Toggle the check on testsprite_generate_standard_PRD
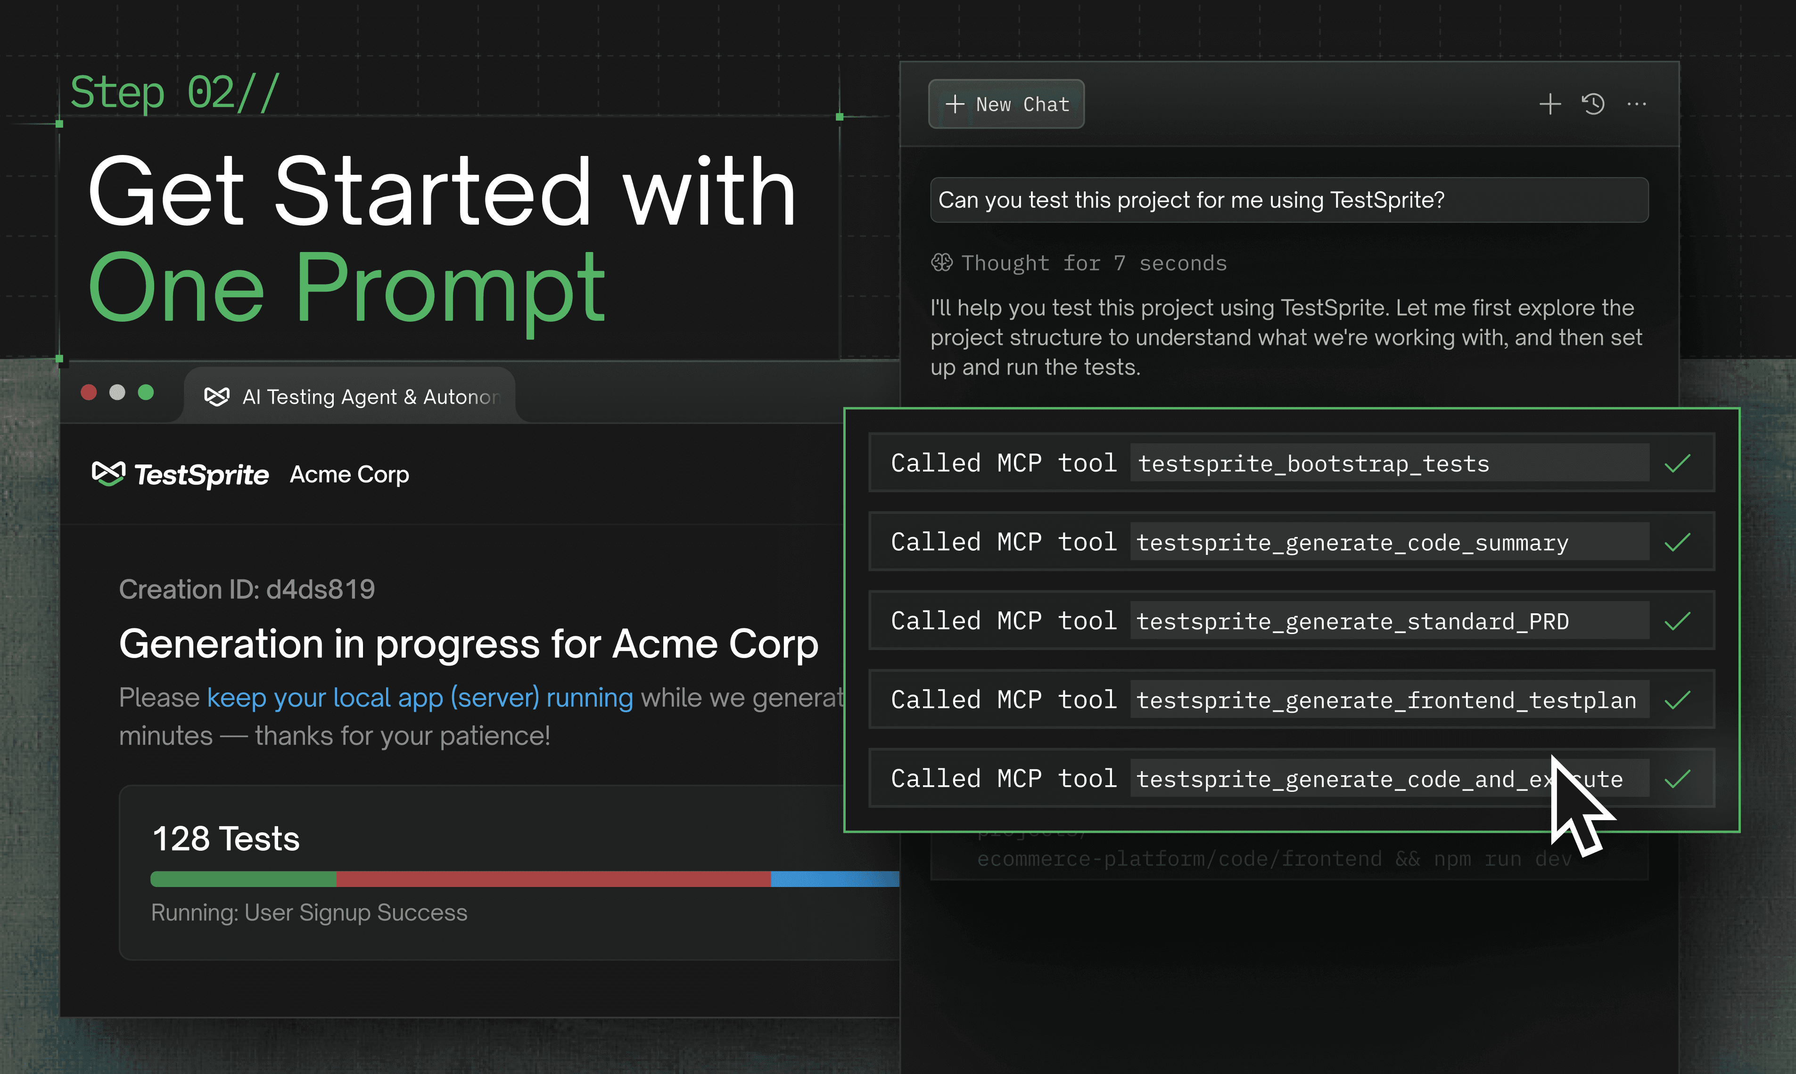 (x=1679, y=620)
